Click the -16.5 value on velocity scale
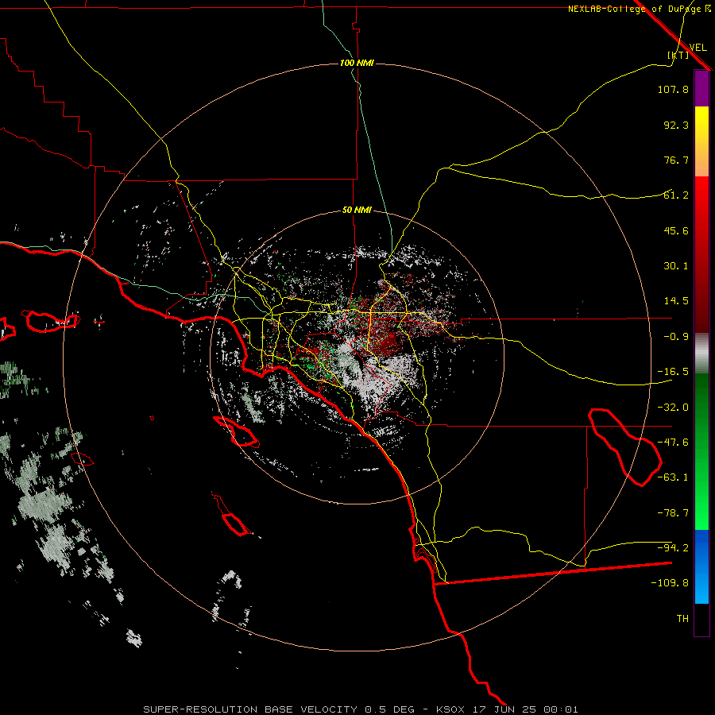The image size is (715, 715). tap(673, 372)
